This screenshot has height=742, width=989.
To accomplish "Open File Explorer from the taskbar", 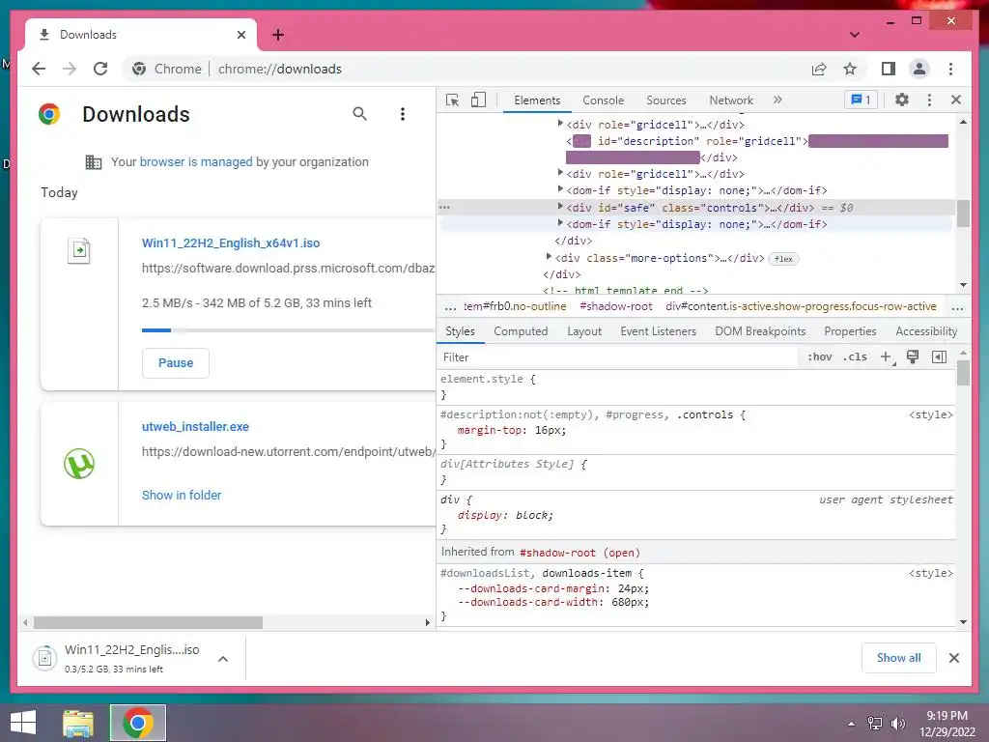I will 78,723.
